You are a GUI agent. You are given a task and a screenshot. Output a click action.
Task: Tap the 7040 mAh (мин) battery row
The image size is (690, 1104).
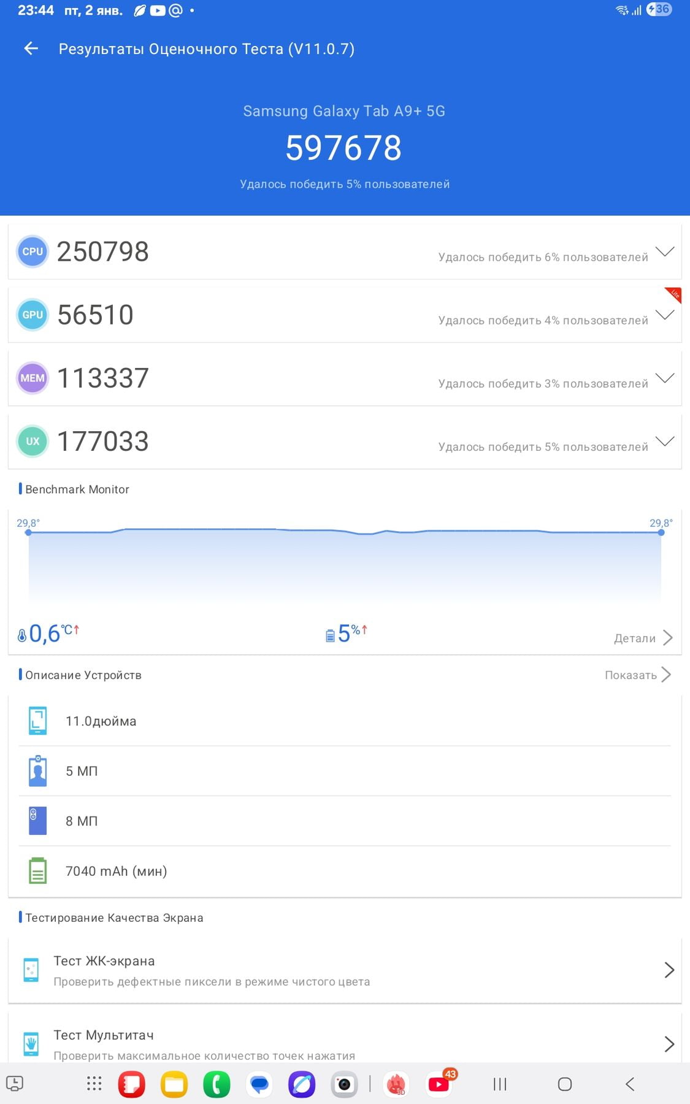345,871
